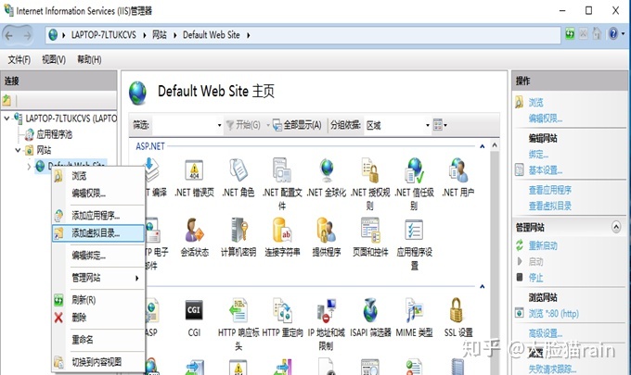
Task: Choose 刷新(R) from context menu
Action: [98, 299]
